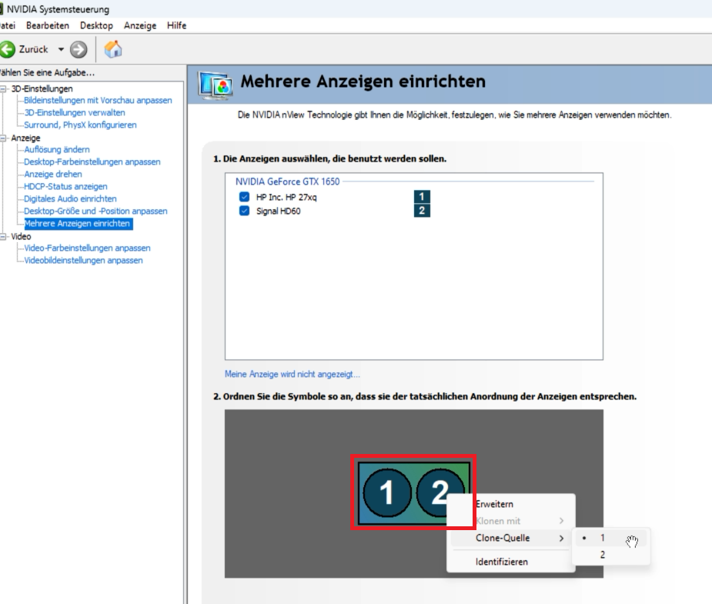Select clone source 1 in submenu

tap(610, 538)
